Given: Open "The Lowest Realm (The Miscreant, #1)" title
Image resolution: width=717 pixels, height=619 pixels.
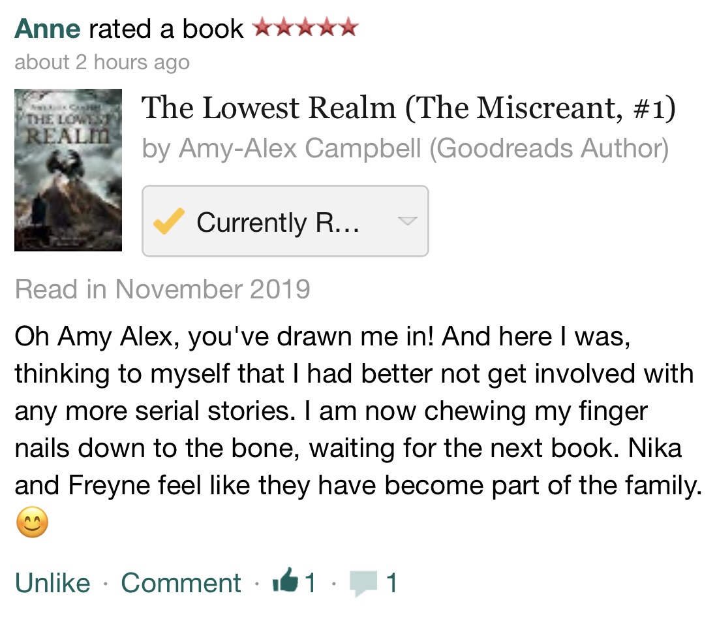Looking at the screenshot, I should click(x=408, y=108).
